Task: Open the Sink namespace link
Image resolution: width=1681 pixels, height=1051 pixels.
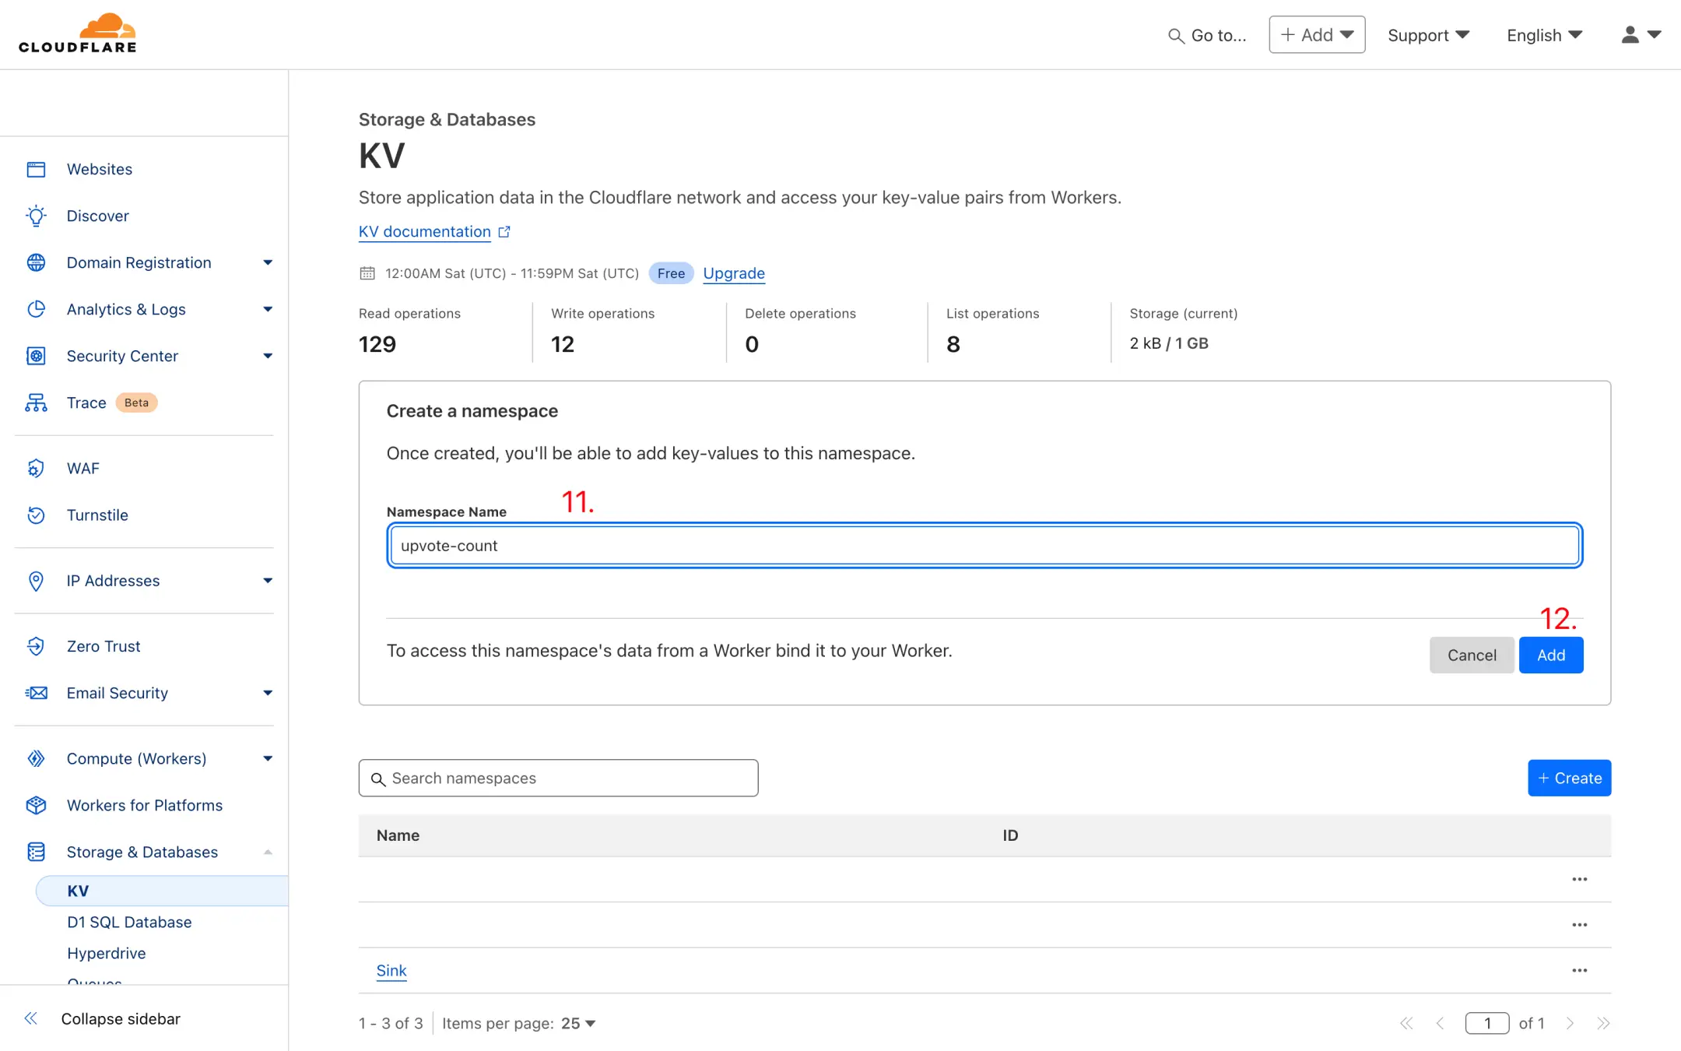Action: 391,970
